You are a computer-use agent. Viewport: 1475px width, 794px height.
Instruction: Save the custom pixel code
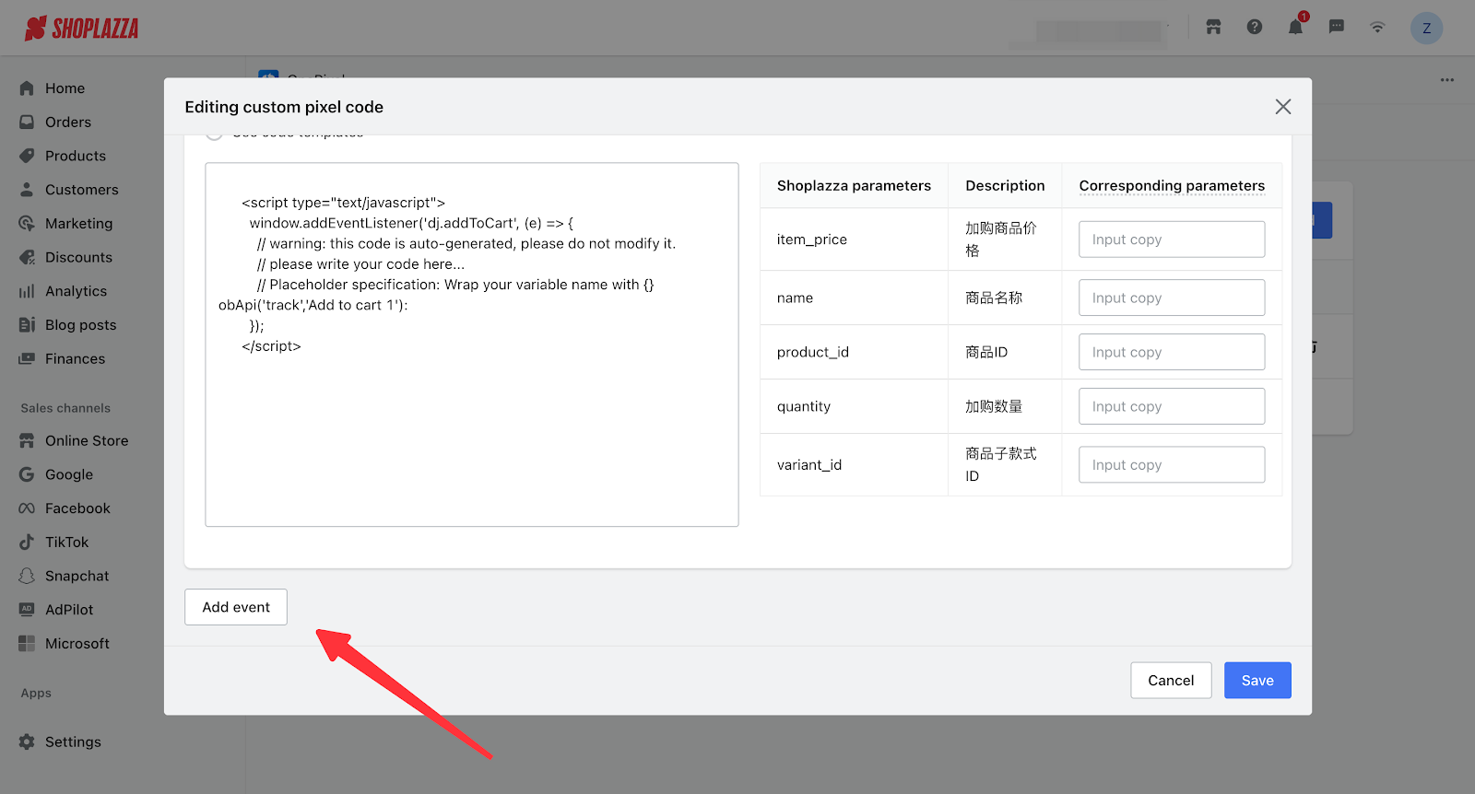coord(1257,681)
